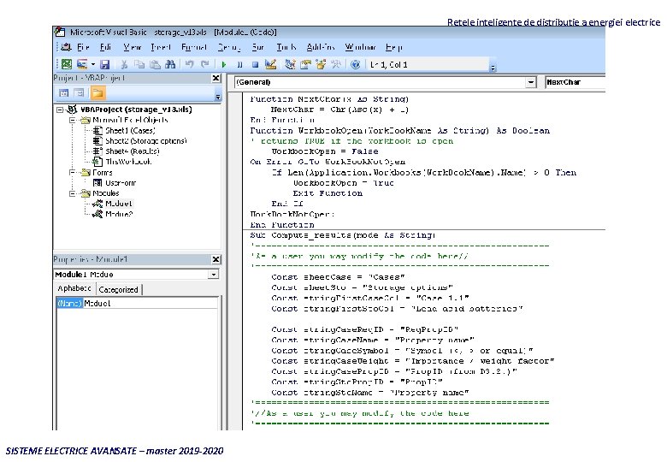Open the Module1 Module object dropdown
The width and height of the screenshot is (667, 462).
[x=214, y=275]
